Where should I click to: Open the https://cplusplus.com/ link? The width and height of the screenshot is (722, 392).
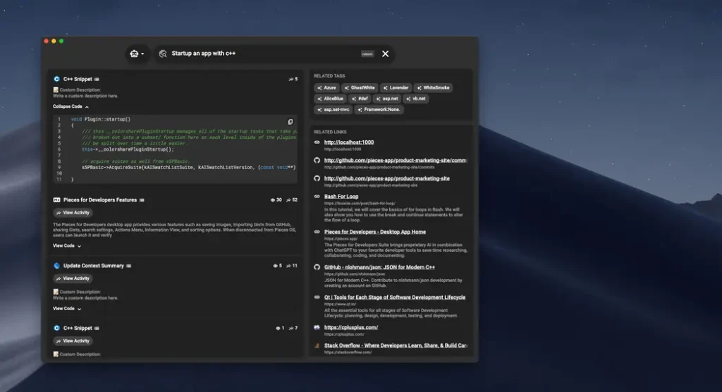tap(351, 328)
